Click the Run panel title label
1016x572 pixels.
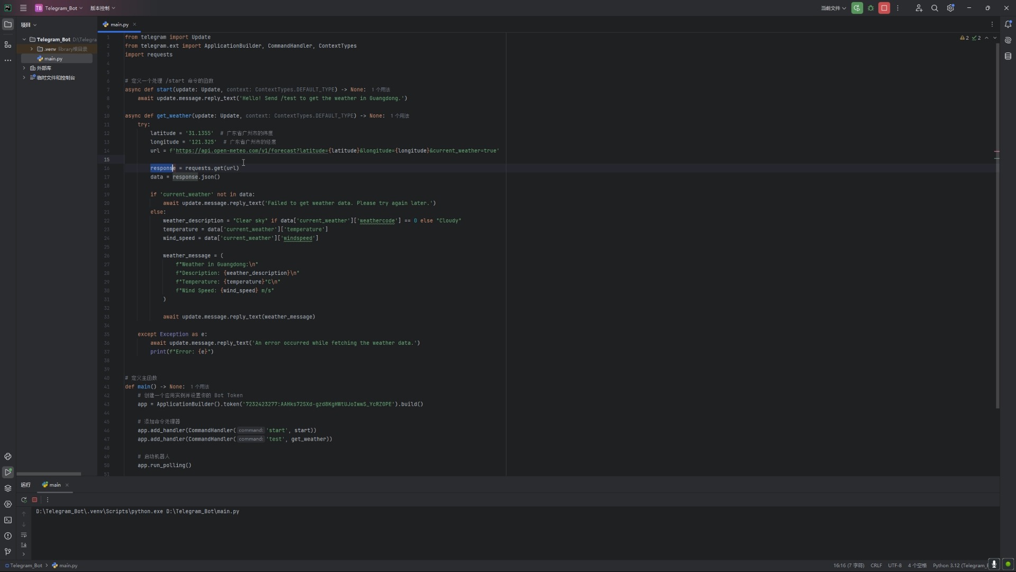26,485
